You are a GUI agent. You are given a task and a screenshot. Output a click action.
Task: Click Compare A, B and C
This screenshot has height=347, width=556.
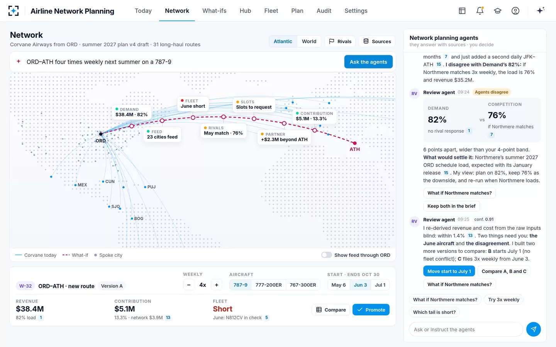pos(504,271)
